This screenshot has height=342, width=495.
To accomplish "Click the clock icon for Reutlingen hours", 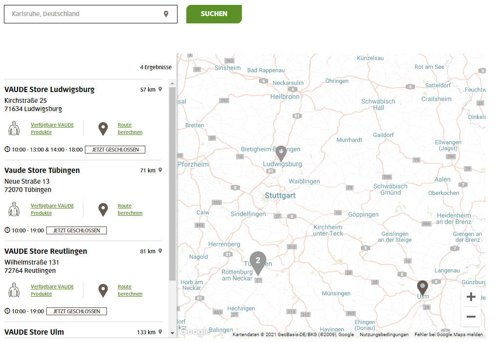I will [7, 311].
